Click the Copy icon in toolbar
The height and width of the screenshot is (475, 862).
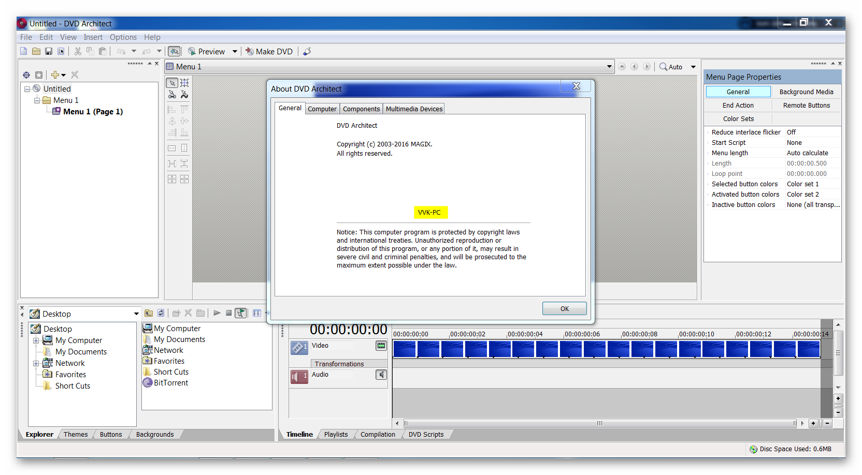pyautogui.click(x=90, y=51)
